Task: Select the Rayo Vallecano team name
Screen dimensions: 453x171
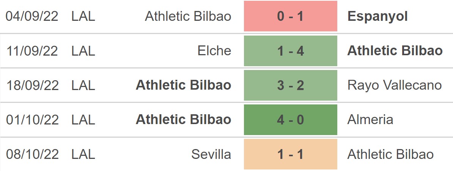Action: tap(395, 85)
